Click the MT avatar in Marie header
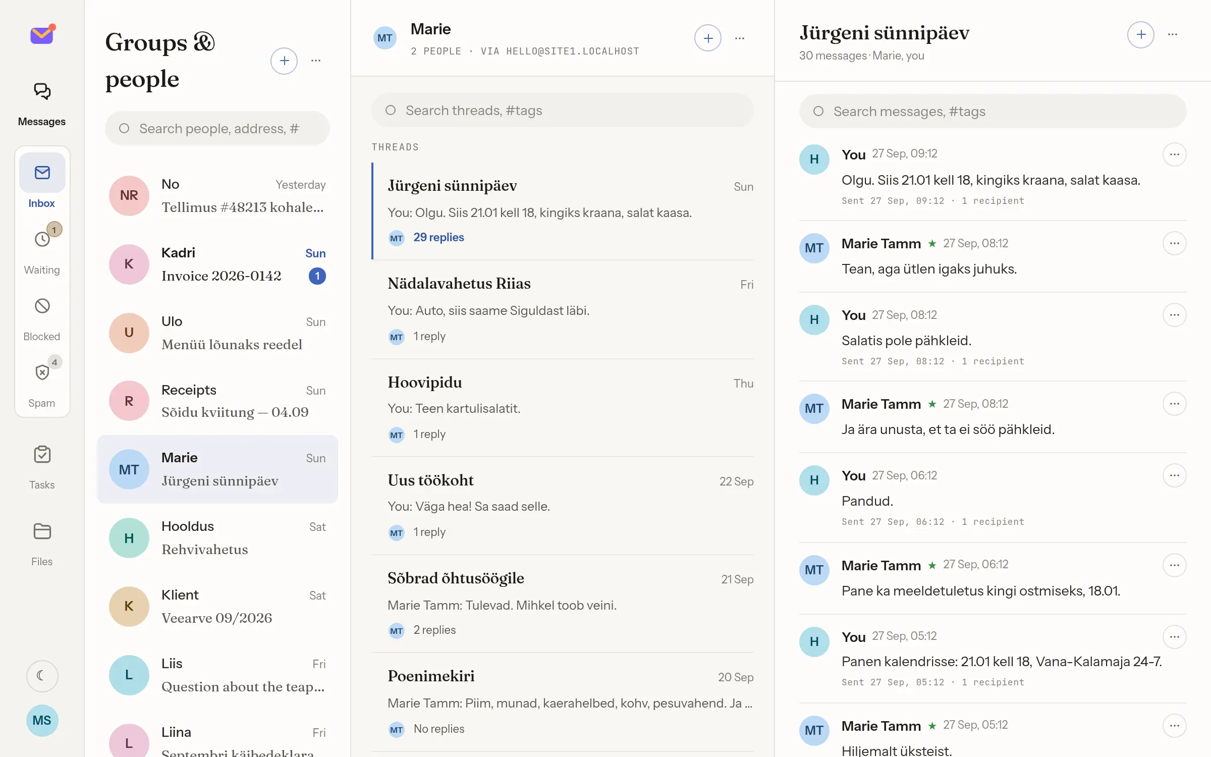Viewport: 1211px width, 757px height. [384, 38]
